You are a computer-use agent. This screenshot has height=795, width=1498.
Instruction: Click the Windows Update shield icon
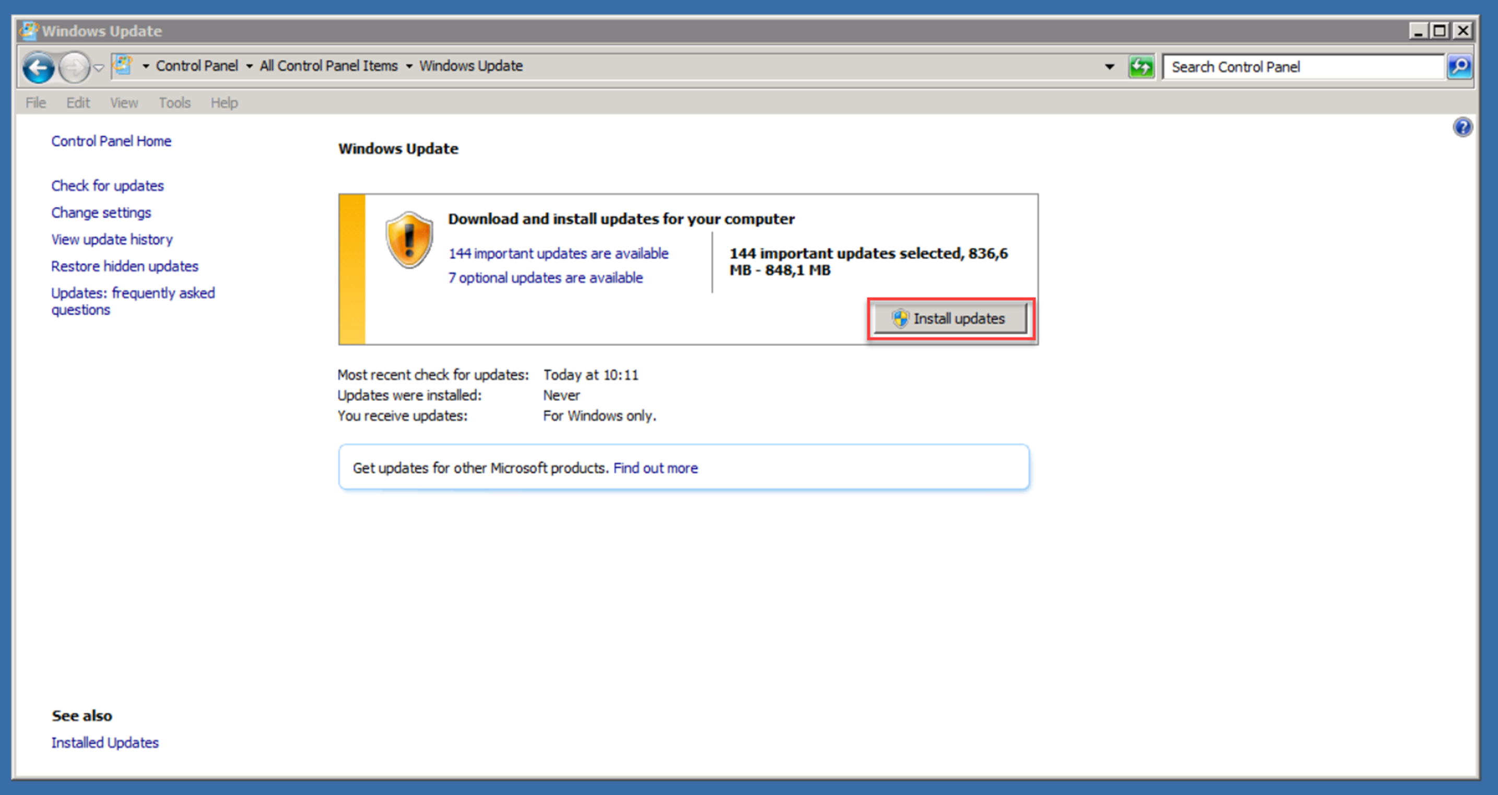tap(409, 239)
